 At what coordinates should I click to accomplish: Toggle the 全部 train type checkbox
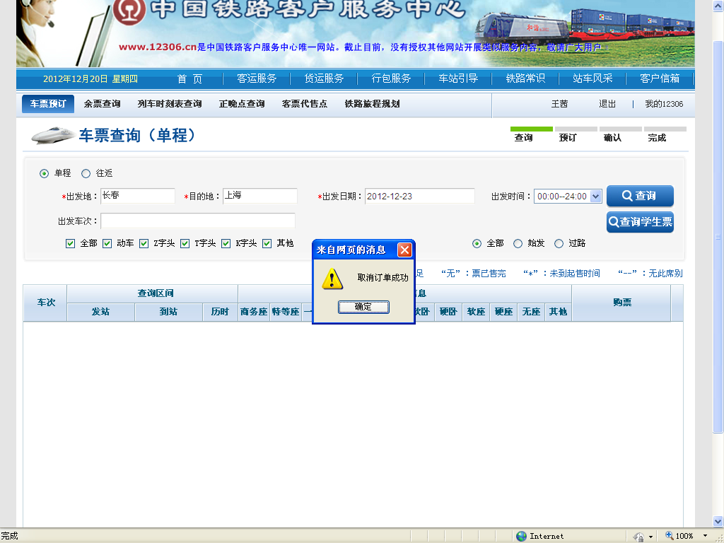[x=70, y=243]
